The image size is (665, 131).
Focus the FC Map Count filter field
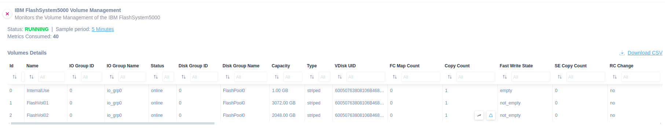(421, 77)
